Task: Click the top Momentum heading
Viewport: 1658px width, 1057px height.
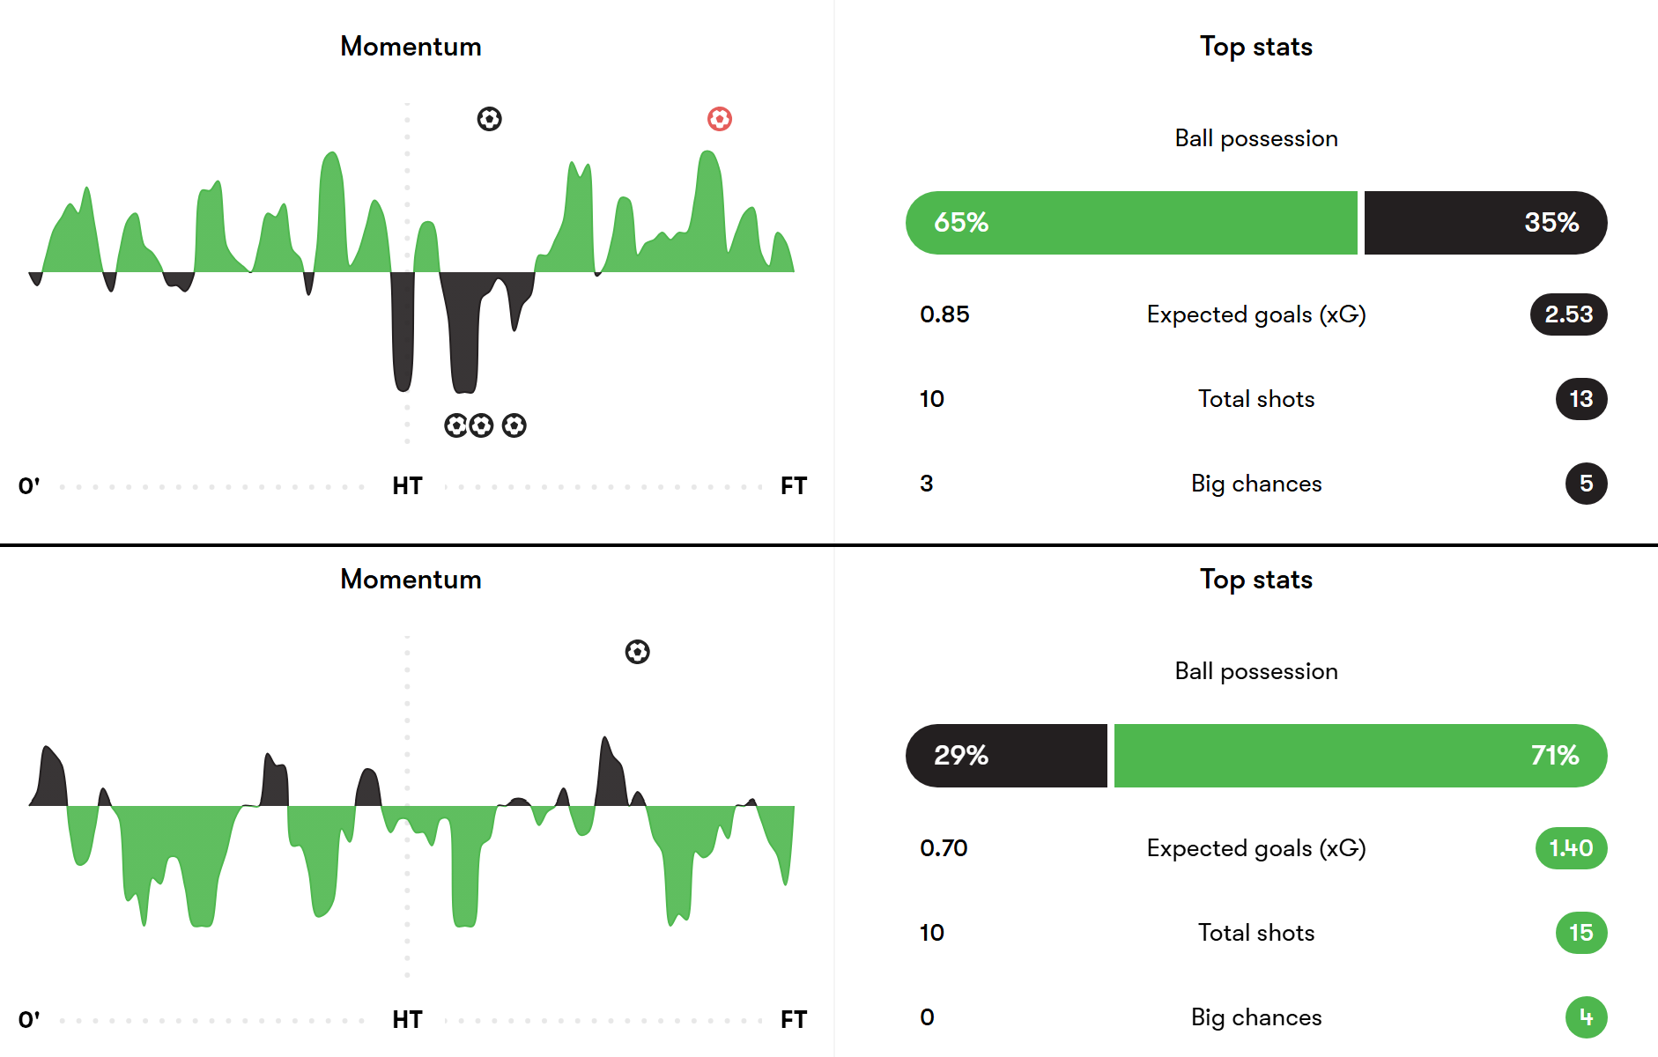Action: point(411,47)
